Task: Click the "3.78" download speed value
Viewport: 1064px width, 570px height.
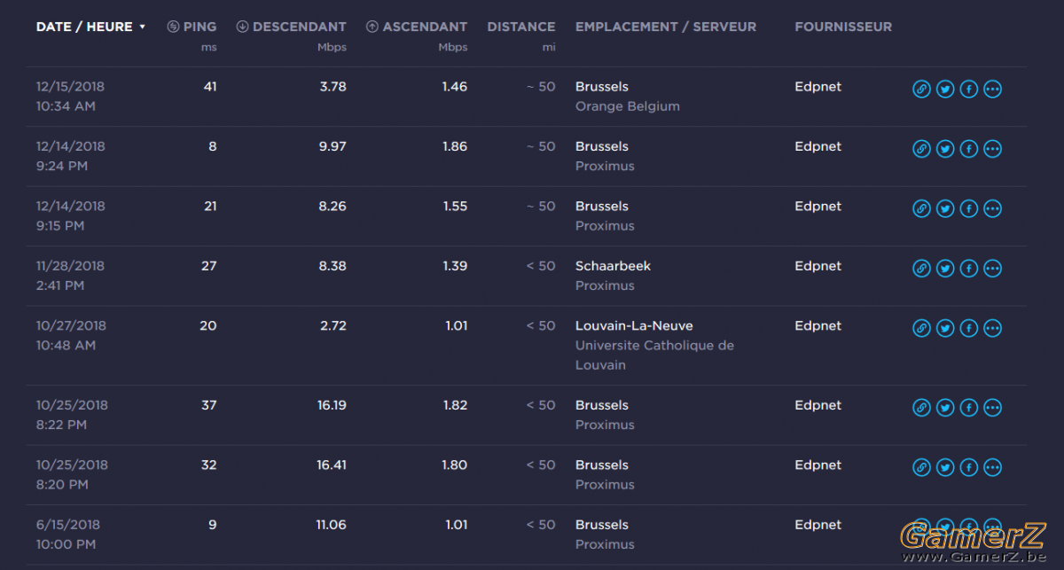Action: (332, 87)
